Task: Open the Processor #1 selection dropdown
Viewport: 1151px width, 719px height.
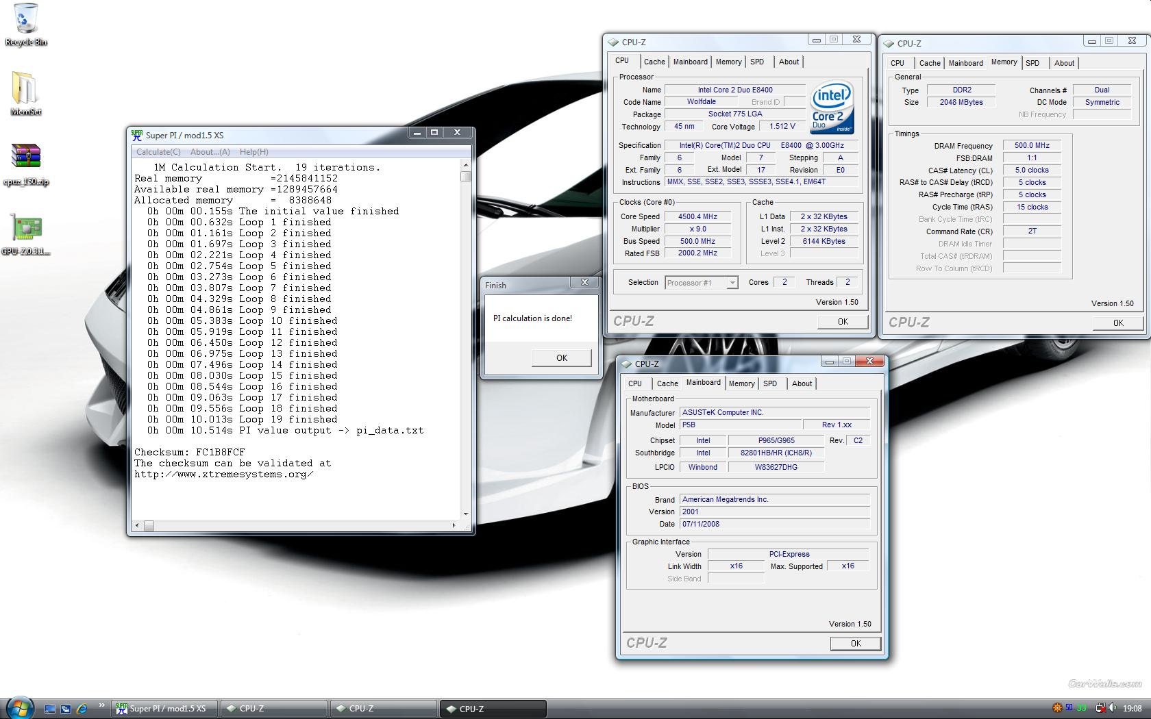Action: pyautogui.click(x=702, y=283)
